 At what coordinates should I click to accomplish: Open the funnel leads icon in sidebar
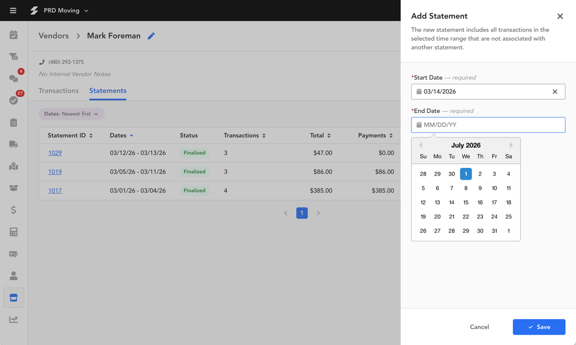pyautogui.click(x=13, y=57)
